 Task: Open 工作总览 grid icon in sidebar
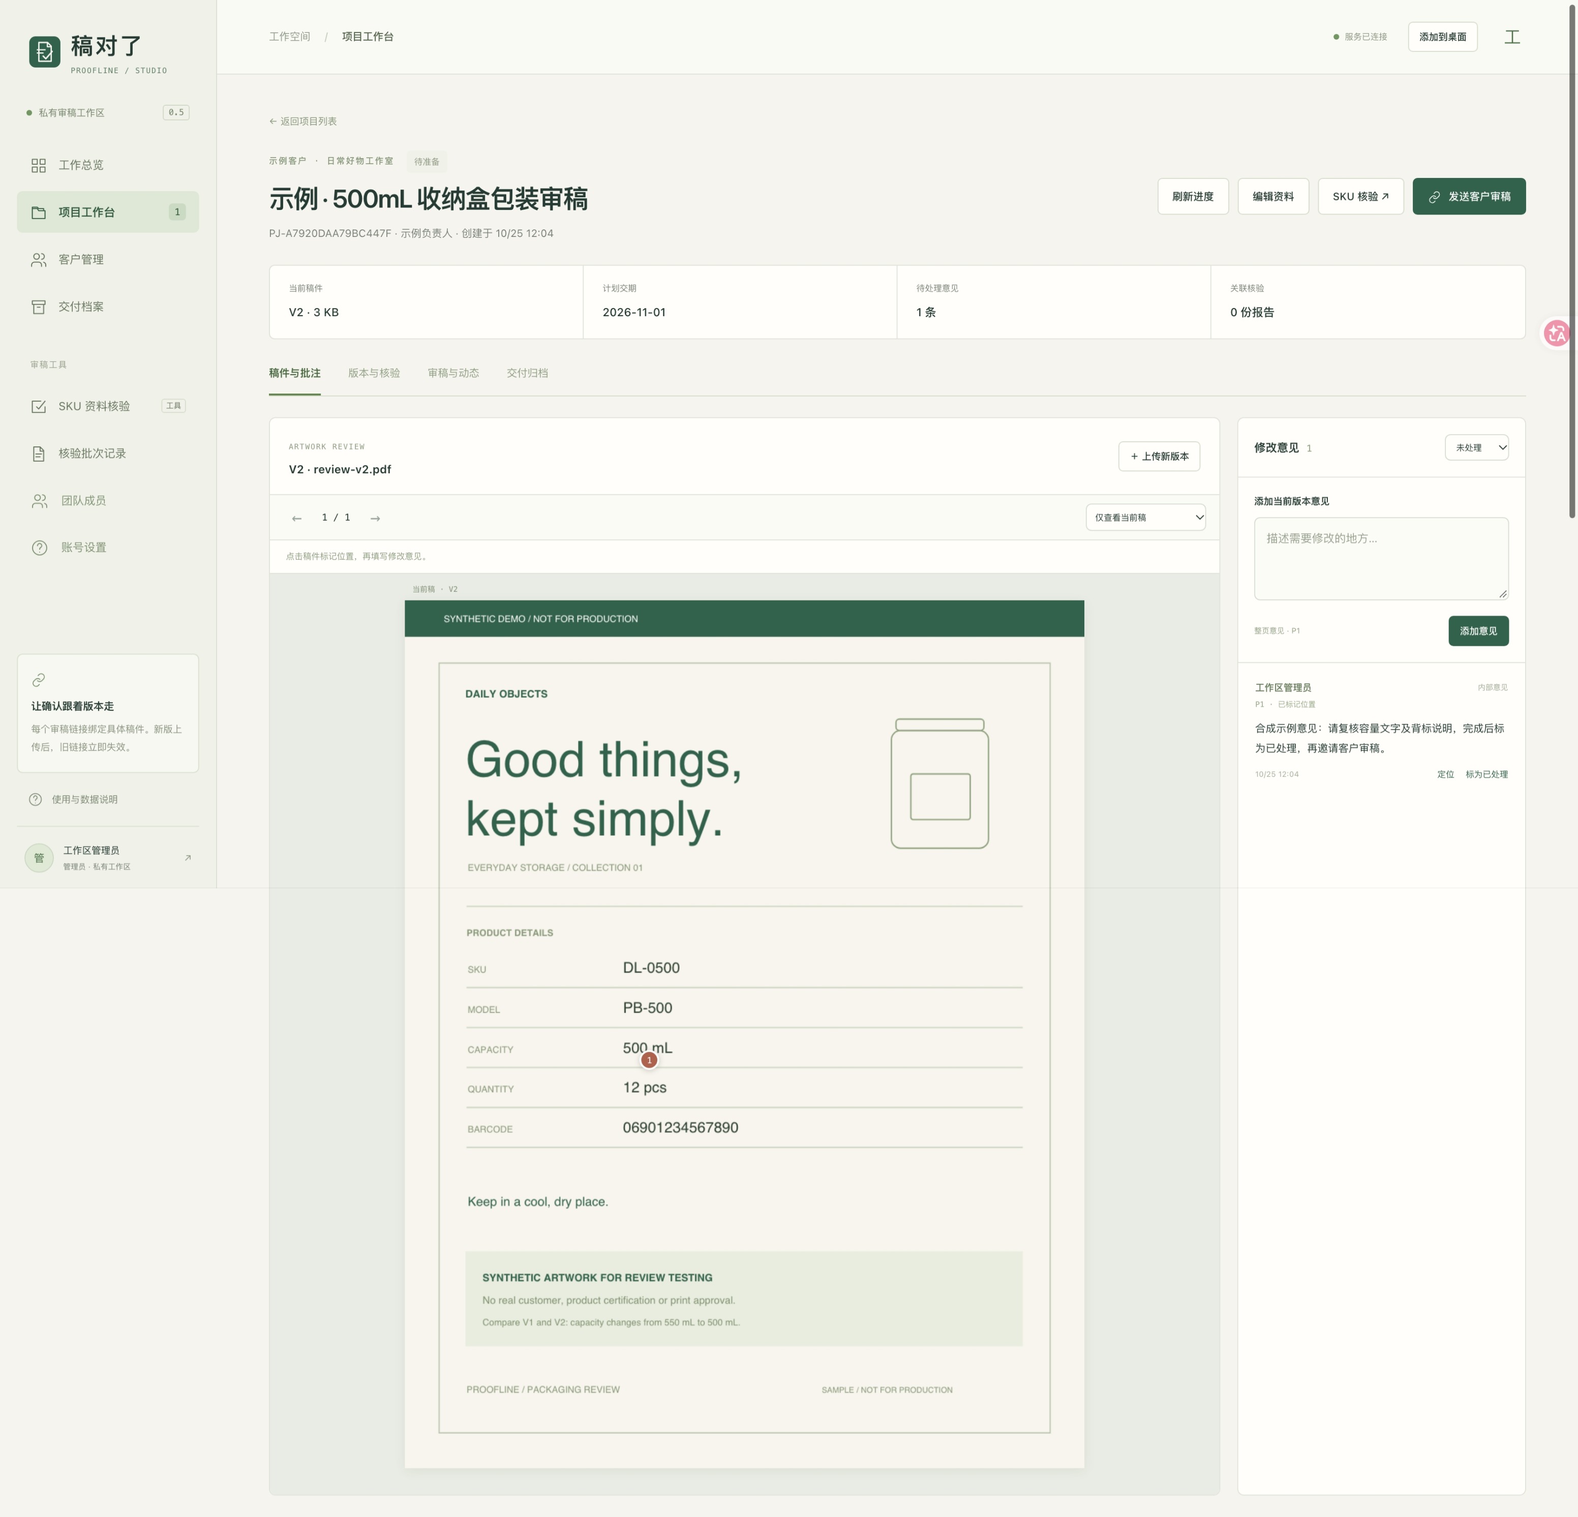(x=39, y=165)
